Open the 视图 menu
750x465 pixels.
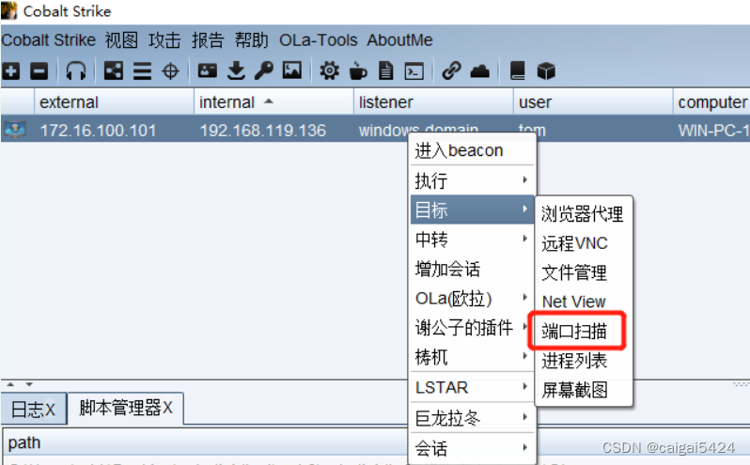tap(121, 40)
